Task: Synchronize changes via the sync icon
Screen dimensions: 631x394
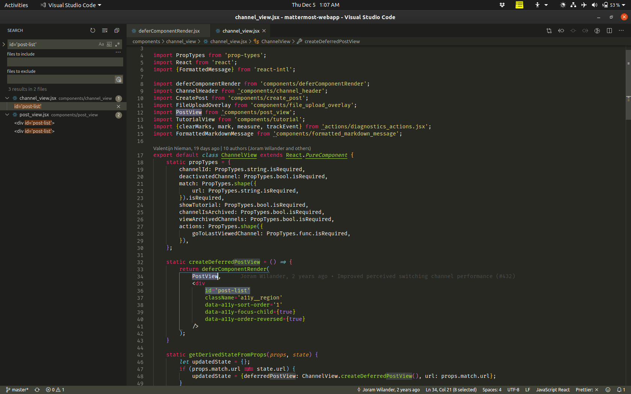Action: pyautogui.click(x=37, y=389)
